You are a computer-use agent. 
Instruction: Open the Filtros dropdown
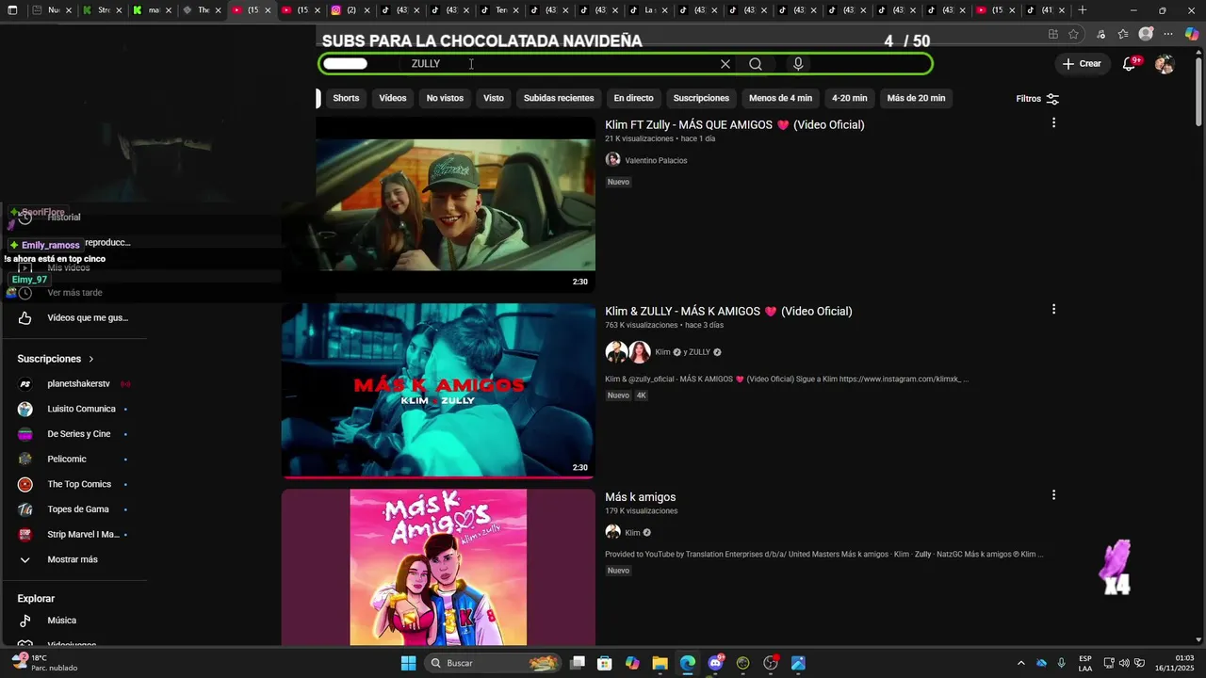(x=1037, y=99)
